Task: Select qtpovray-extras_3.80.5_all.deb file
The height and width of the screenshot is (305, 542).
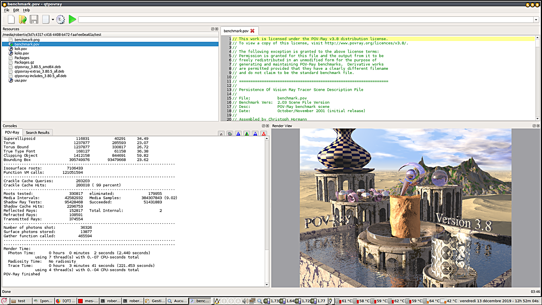Action: [x=39, y=71]
